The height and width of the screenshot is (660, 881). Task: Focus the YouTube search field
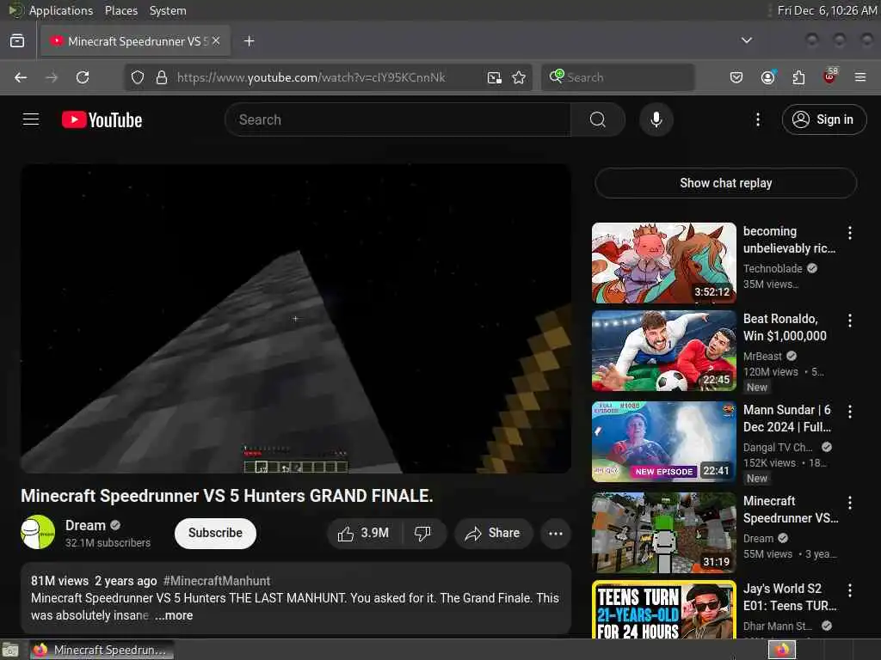click(397, 119)
